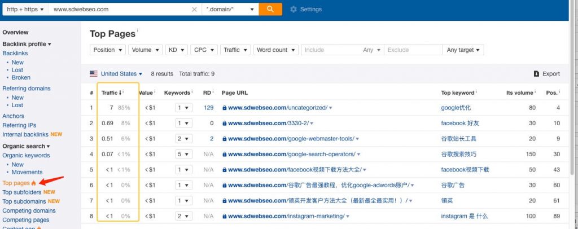Screen dimensions: 578x229
Task: Click the info icon beside RD column header
Action: 213,91
